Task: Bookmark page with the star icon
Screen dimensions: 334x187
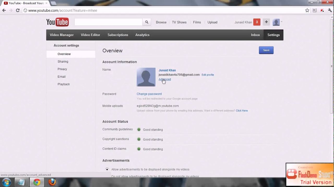Action: pyautogui.click(x=307, y=10)
